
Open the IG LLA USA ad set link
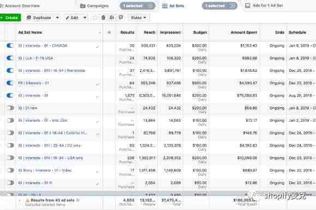pyautogui.click(x=35, y=58)
